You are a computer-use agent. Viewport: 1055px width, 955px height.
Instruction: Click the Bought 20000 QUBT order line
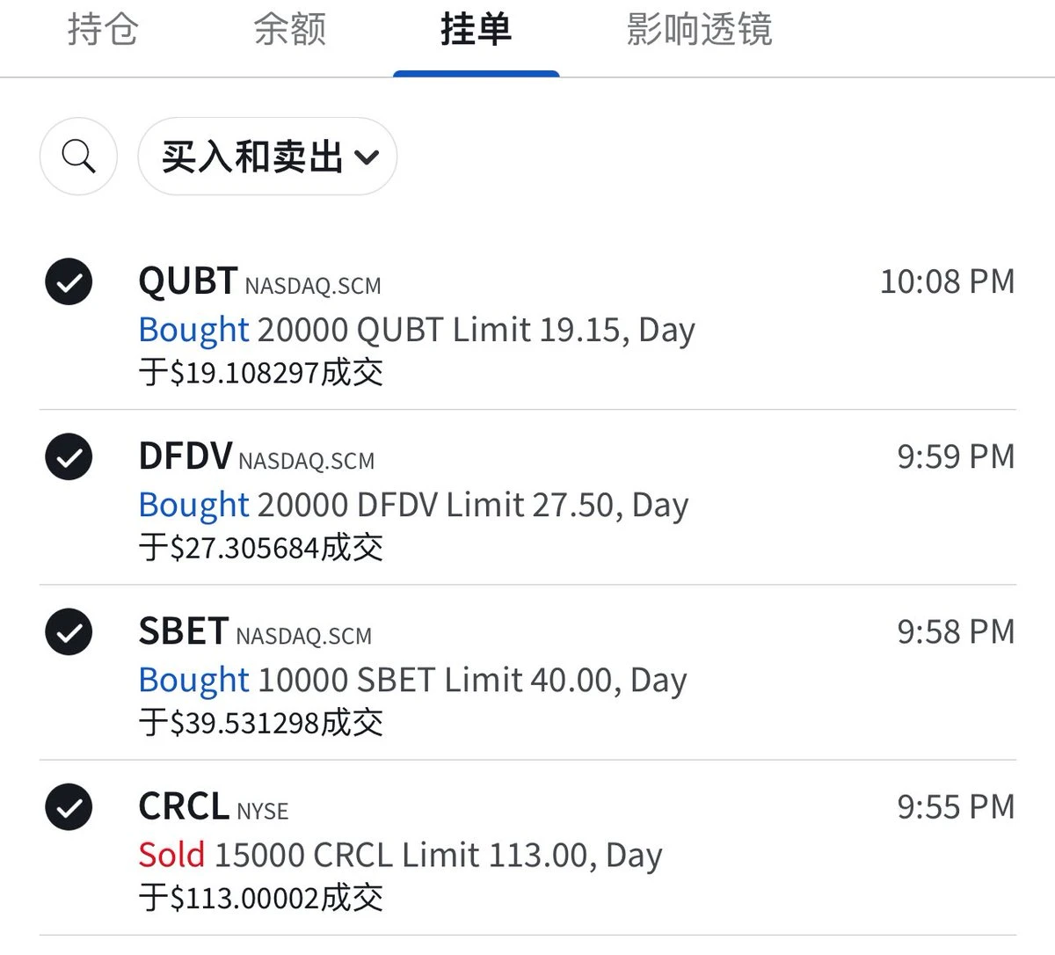tap(417, 330)
